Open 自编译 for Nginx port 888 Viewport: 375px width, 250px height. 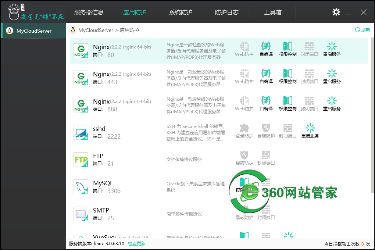(x=266, y=104)
